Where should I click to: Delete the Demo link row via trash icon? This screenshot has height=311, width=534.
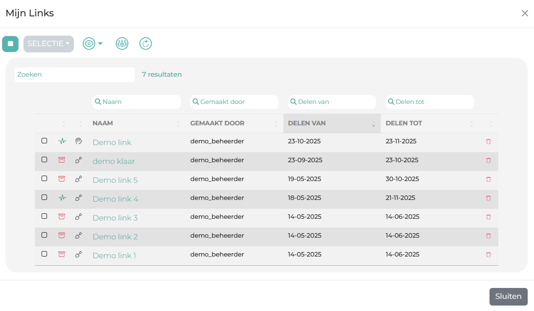point(488,142)
